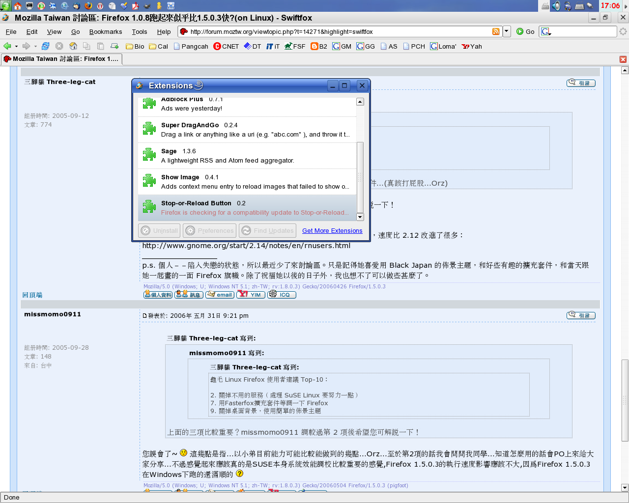The width and height of the screenshot is (629, 503).
Task: Click the ICQ contact button
Action: pyautogui.click(x=282, y=295)
